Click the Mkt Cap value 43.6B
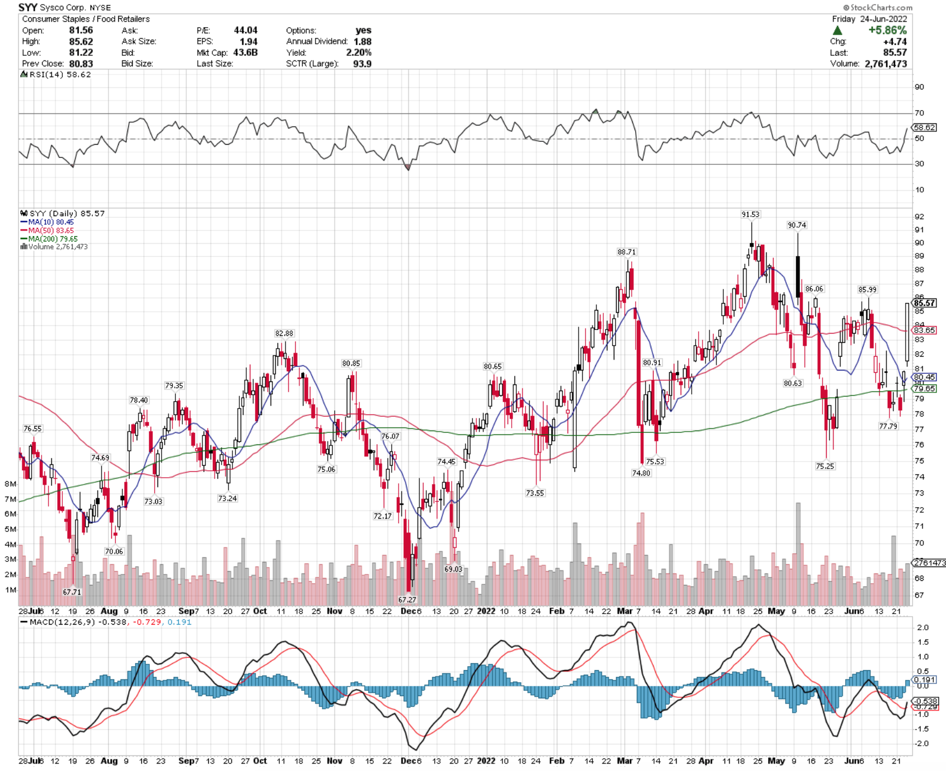The height and width of the screenshot is (771, 946). tap(245, 52)
